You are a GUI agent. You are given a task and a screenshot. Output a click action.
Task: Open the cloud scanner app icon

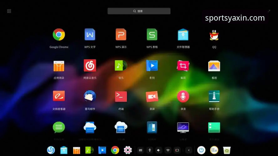[121, 127]
